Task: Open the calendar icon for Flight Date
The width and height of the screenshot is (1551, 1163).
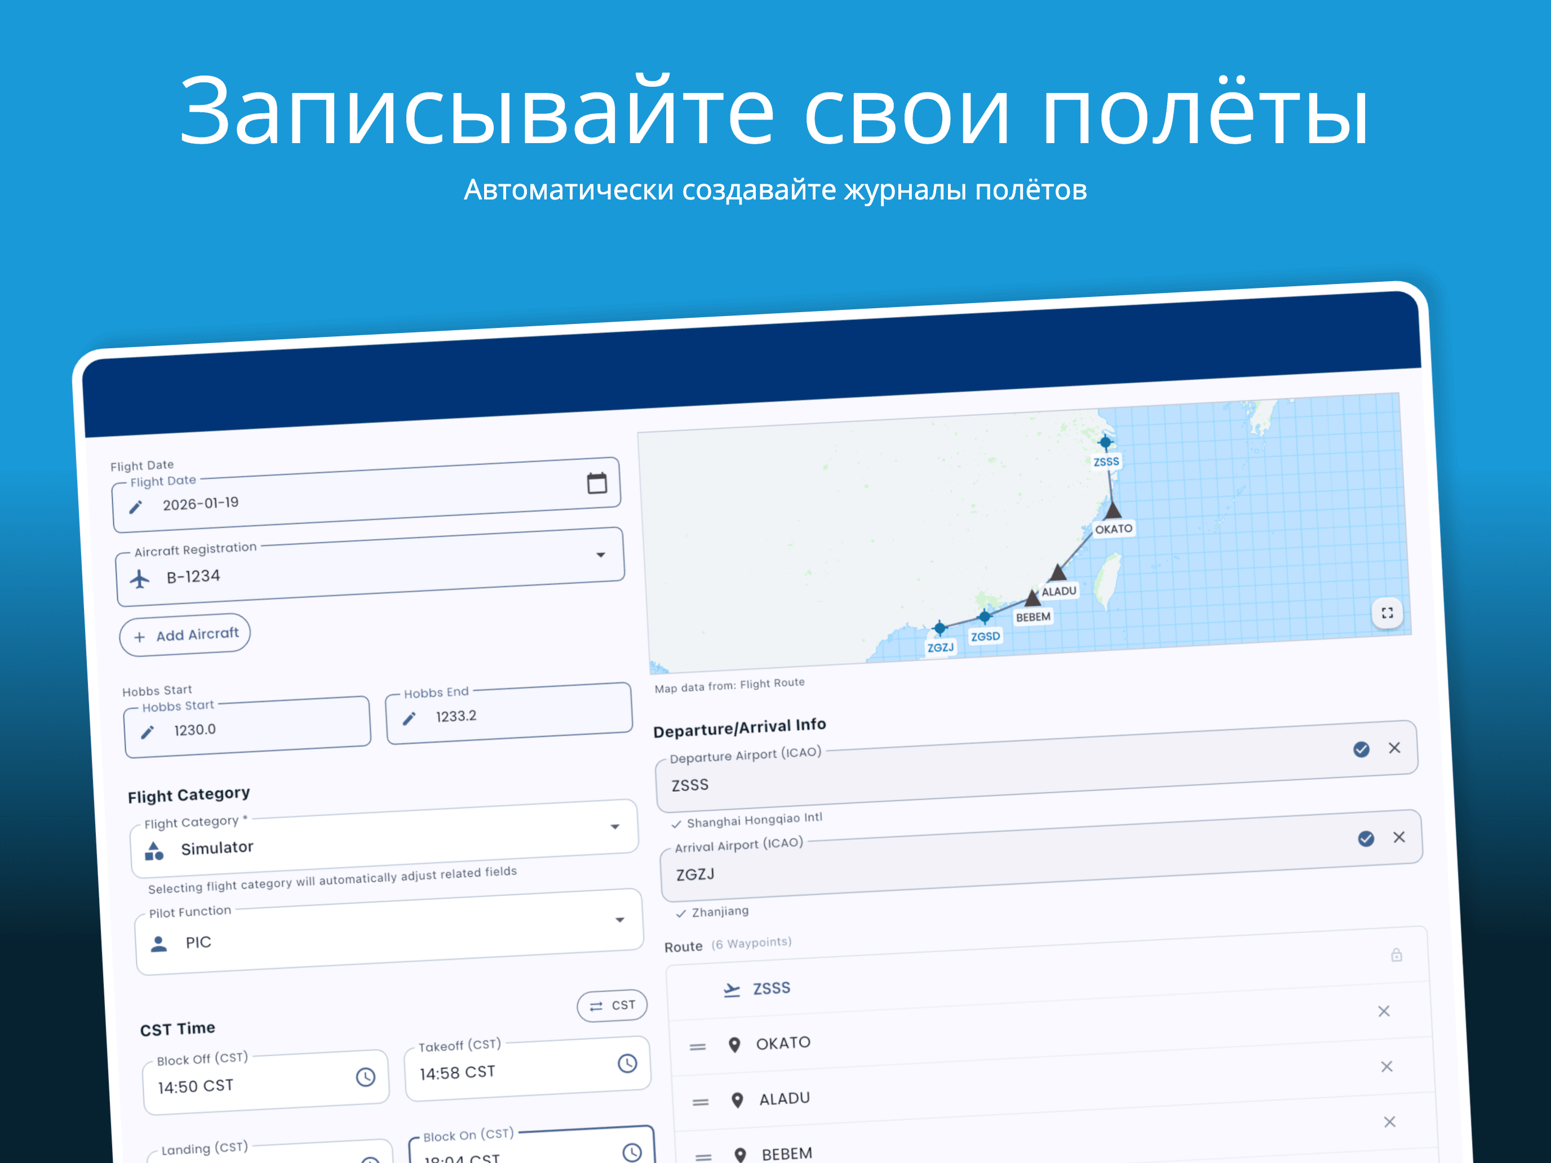Action: 597,482
